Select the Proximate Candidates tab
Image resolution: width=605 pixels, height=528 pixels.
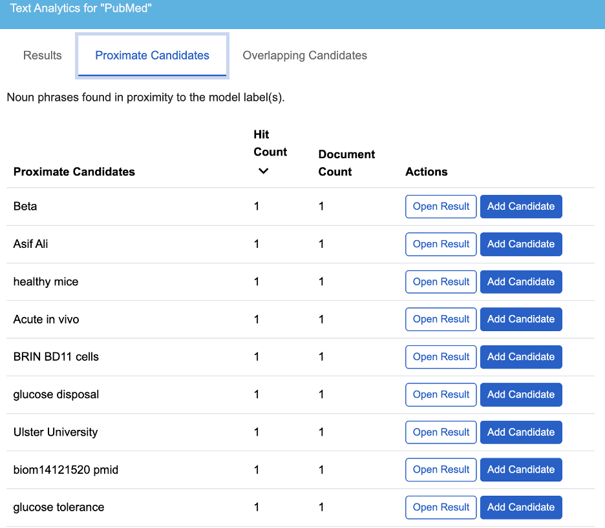tap(152, 56)
